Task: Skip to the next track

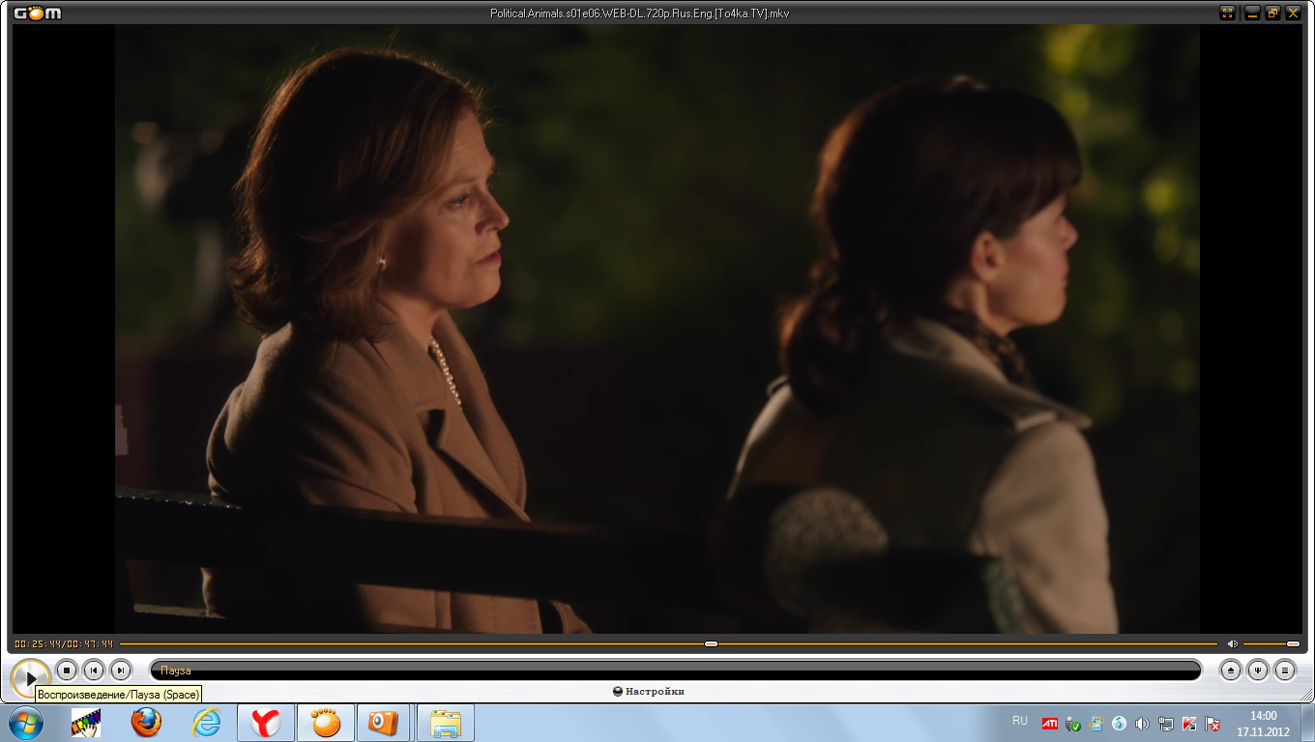Action: point(120,670)
